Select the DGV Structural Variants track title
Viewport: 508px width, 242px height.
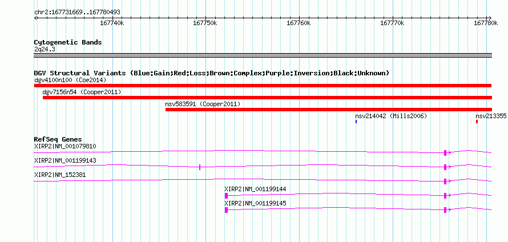click(212, 73)
